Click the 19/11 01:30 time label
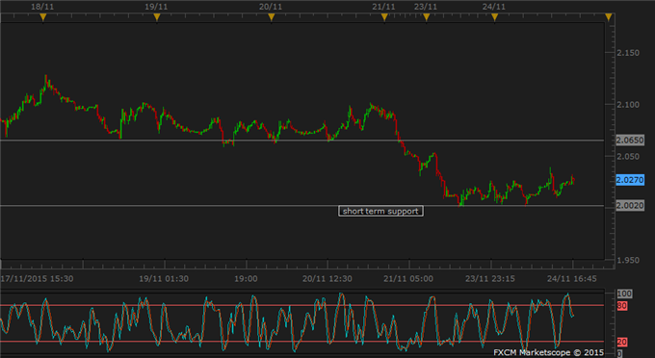The height and width of the screenshot is (358, 655). pos(164,279)
